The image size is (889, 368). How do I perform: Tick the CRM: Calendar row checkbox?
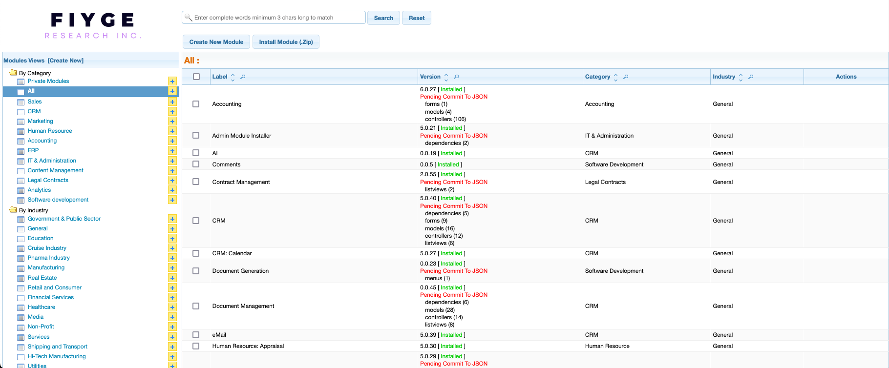pos(196,253)
